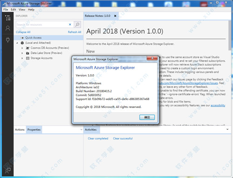The height and width of the screenshot is (178, 233).
Task: Click the "New" section heading in release notes
Action: [x=90, y=51]
